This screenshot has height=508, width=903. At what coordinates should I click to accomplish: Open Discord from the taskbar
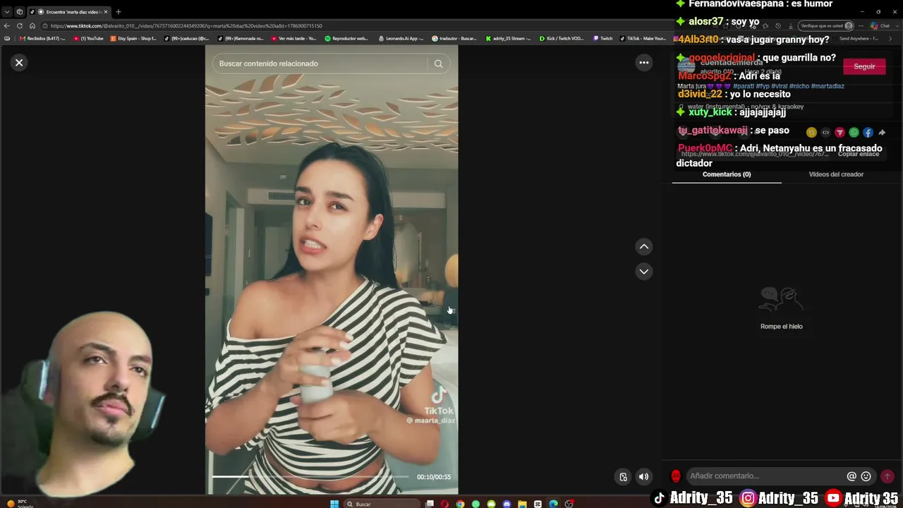507,504
